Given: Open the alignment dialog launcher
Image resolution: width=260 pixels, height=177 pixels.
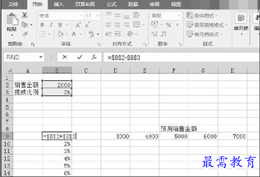Looking at the screenshot, I should tap(145, 44).
